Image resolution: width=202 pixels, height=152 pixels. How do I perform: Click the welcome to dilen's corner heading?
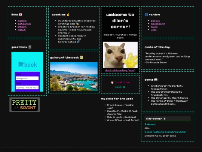120,21
